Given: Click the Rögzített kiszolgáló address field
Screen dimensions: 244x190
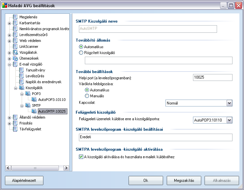Looking at the screenshot, I should pos(159,60).
